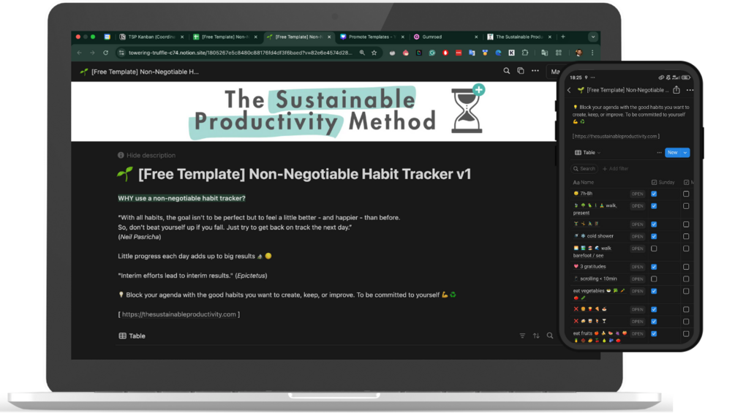Switch to the green-icon [Free Template] tab
The width and height of the screenshot is (735, 413).
(225, 37)
